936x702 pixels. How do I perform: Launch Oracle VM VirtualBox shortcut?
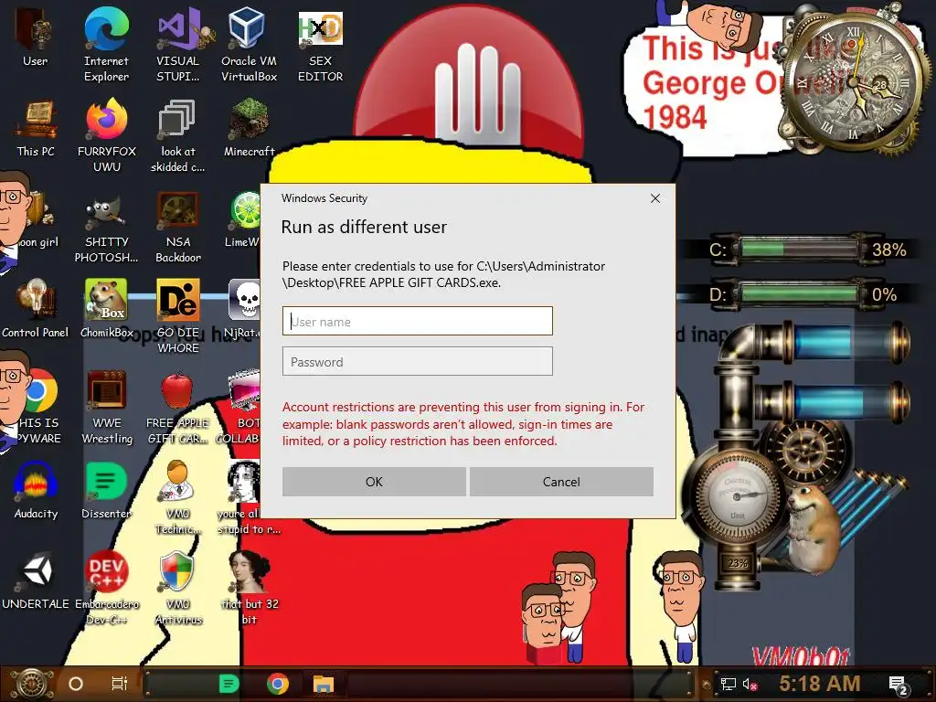pos(249,45)
